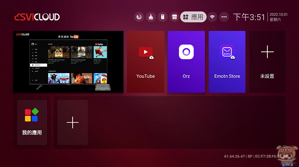
Task: Open the three-dot more options icon
Action: pos(224,17)
